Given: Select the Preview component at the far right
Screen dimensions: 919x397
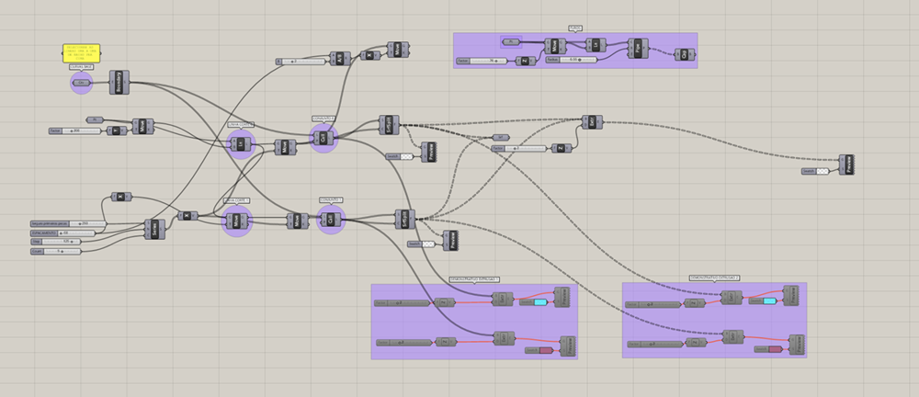Looking at the screenshot, I should 845,164.
